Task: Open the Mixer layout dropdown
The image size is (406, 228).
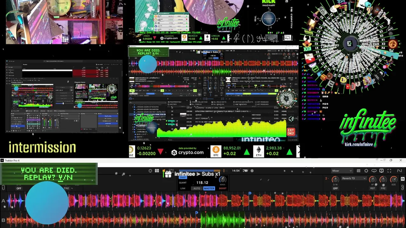Action: tap(342, 171)
